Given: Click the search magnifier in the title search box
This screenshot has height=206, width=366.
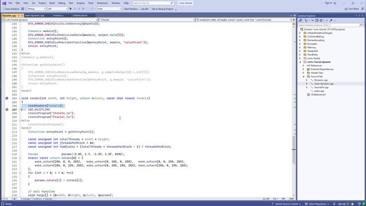Looking at the screenshot, I should [x=172, y=3].
